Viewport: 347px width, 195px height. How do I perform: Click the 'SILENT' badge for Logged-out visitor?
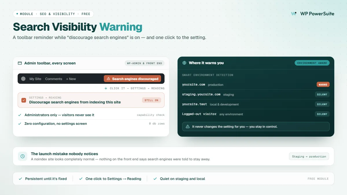[322, 114]
